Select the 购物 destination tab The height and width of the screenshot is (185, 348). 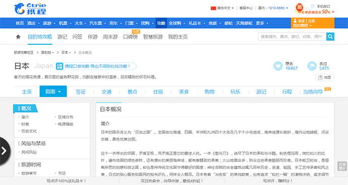209,91
